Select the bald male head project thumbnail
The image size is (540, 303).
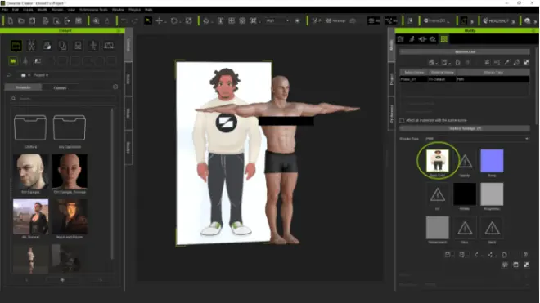(30, 172)
